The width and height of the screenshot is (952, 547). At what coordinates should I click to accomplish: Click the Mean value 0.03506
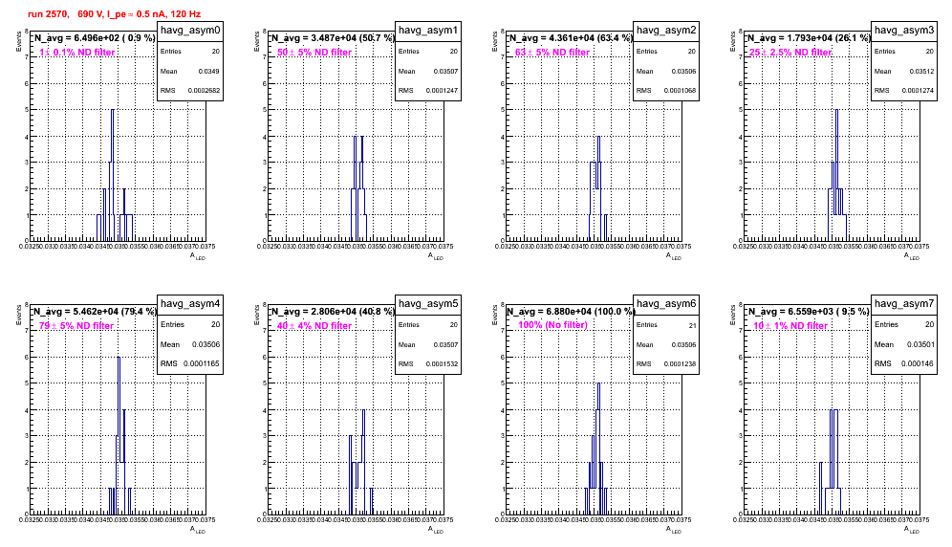coord(206,344)
